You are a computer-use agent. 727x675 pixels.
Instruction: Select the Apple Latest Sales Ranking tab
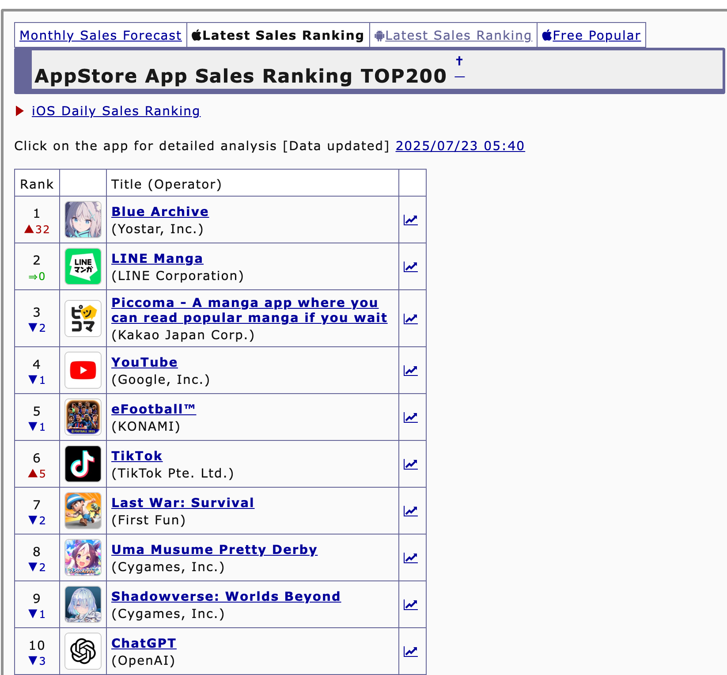(x=278, y=35)
